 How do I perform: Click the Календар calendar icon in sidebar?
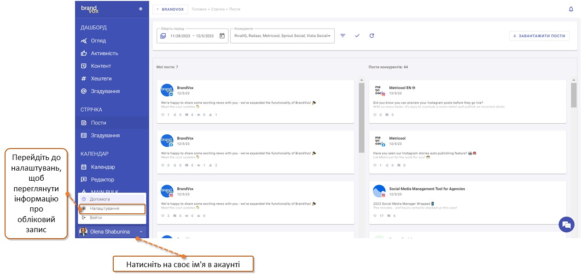pos(84,167)
